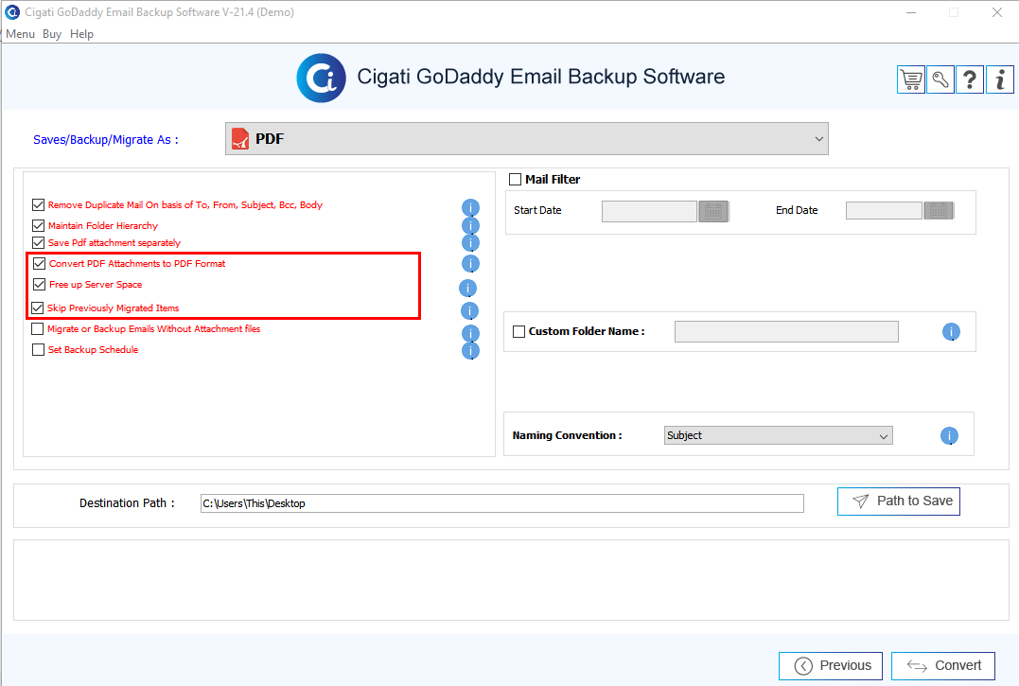Expand the Naming Convention Subject dropdown
Viewport: 1019px width, 686px height.
tap(779, 435)
